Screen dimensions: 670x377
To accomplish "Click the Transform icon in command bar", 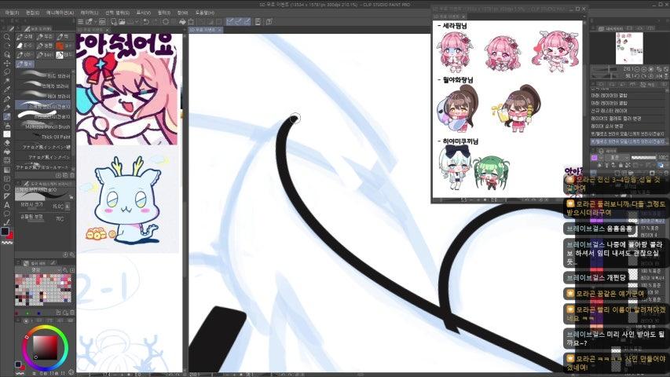I will pos(191,22).
